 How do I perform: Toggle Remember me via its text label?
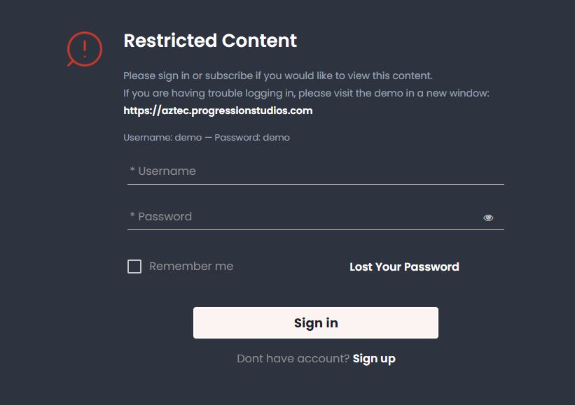point(191,267)
